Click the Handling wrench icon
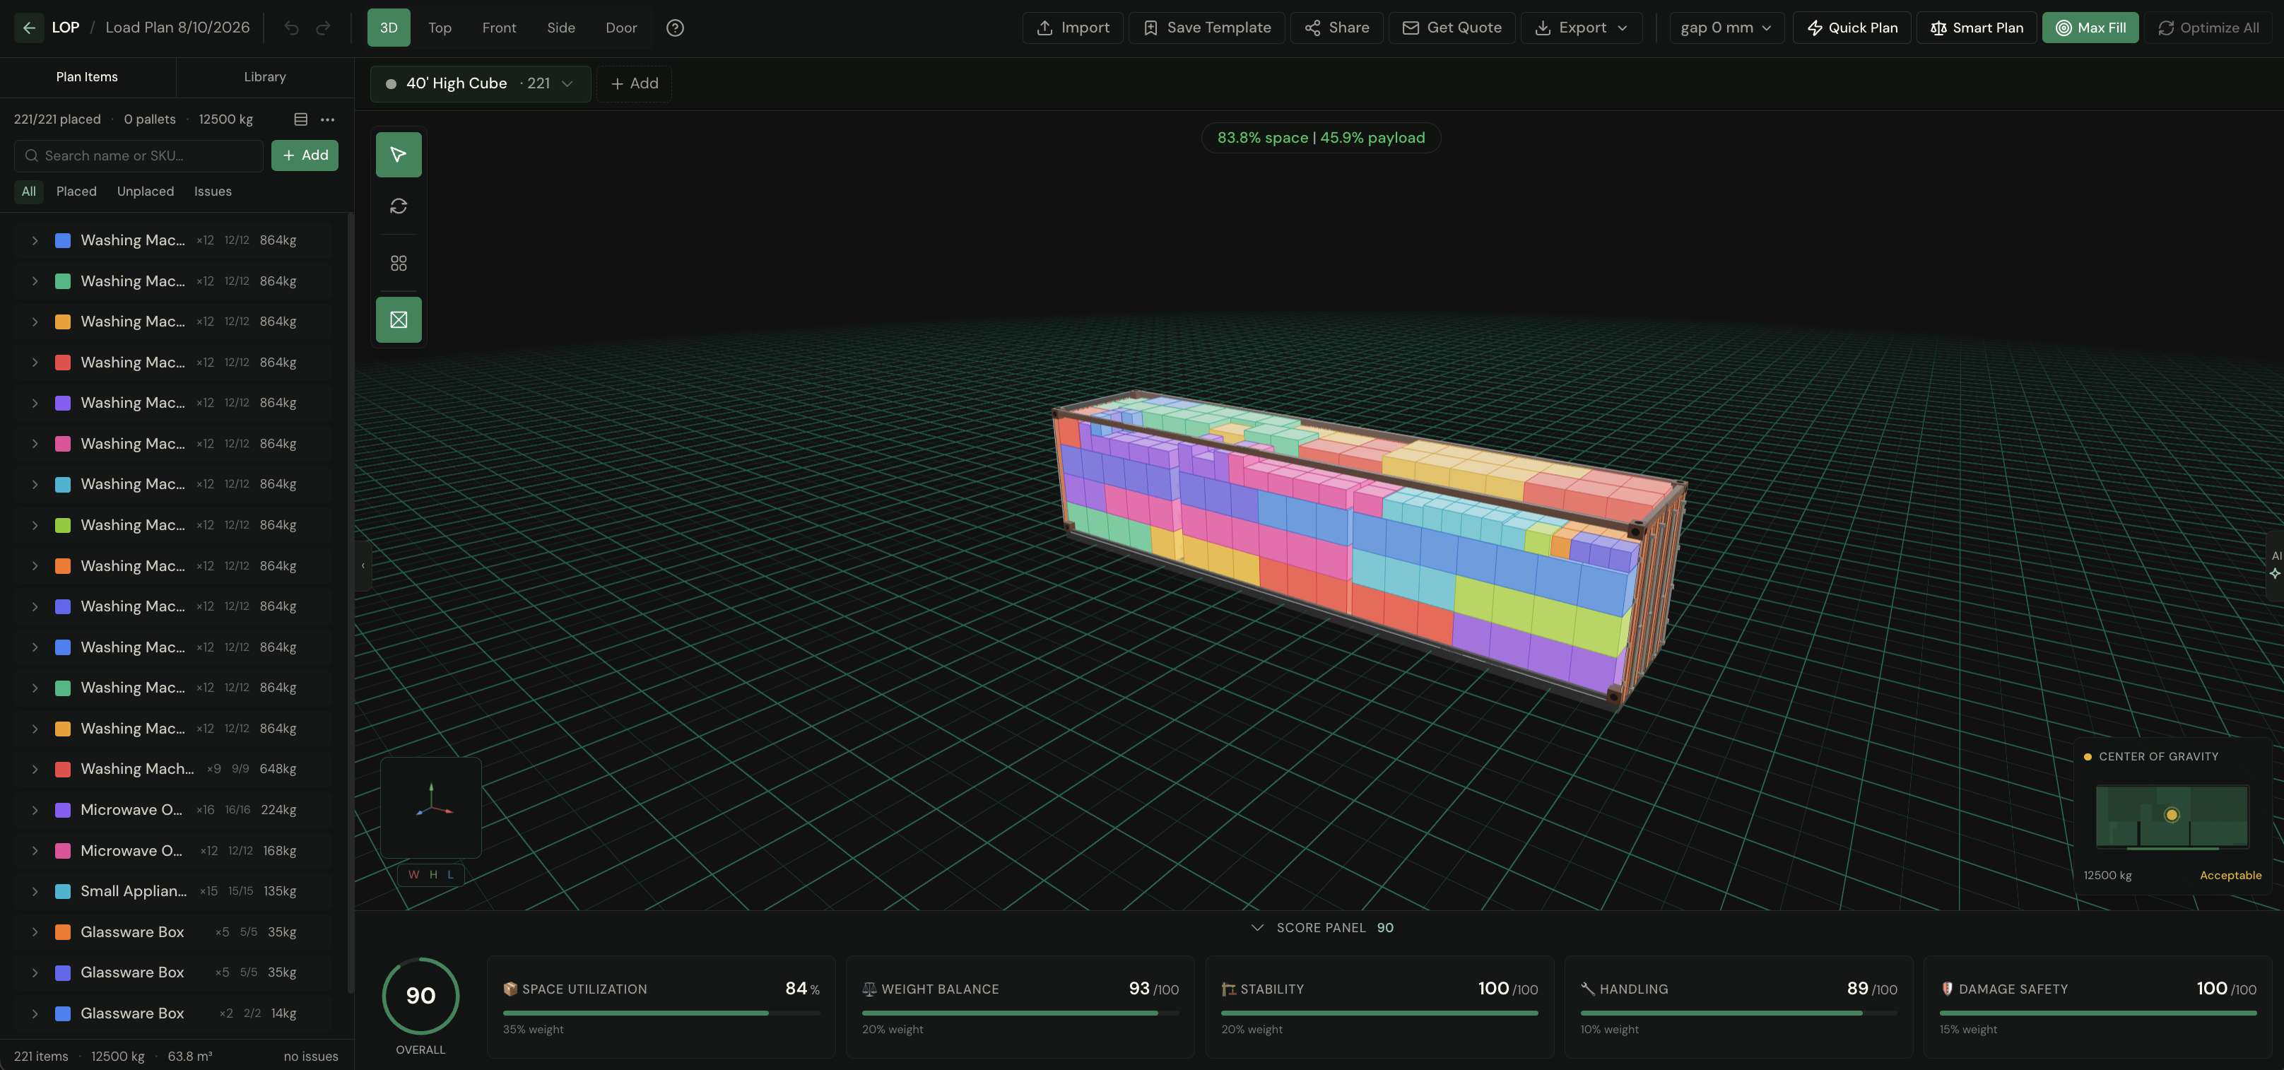The height and width of the screenshot is (1070, 2284). (x=1587, y=989)
